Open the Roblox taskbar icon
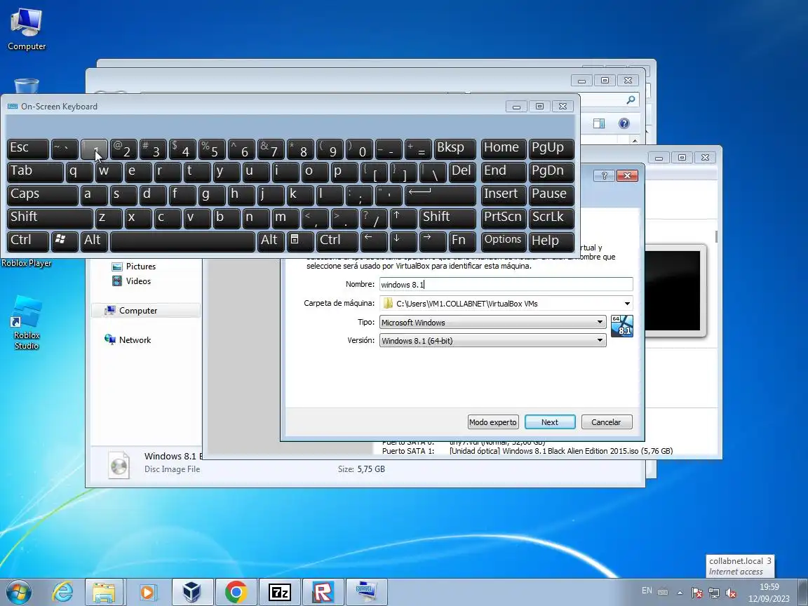The image size is (808, 606). click(x=323, y=592)
